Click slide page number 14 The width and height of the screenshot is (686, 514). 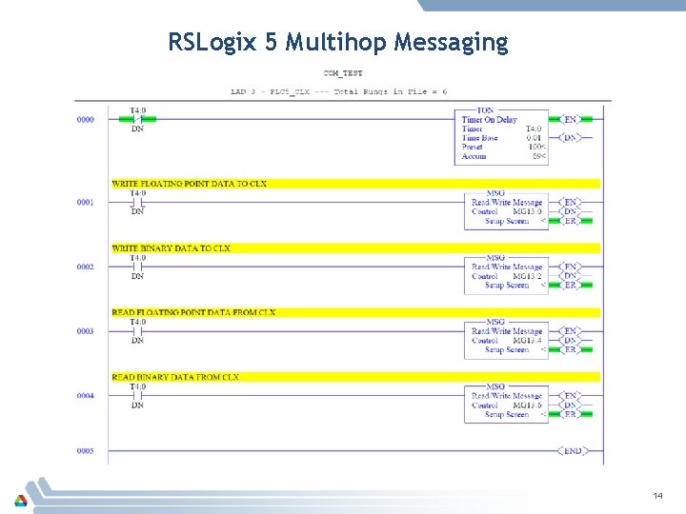pos(657,496)
